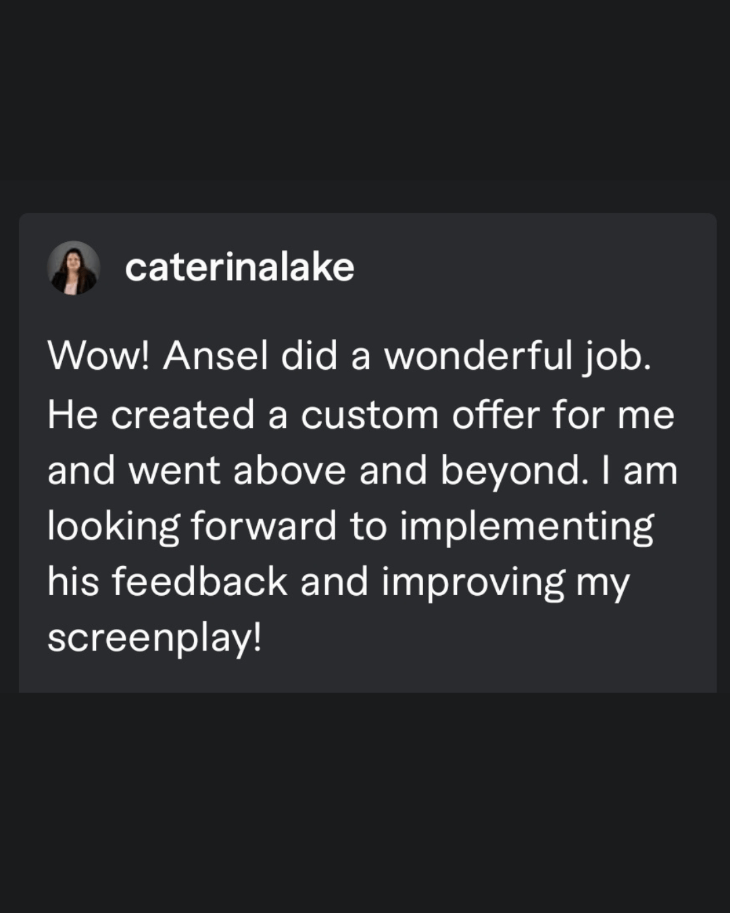Viewport: 730px width, 913px height.
Task: Click the word "forward" in the review
Action: tap(264, 527)
